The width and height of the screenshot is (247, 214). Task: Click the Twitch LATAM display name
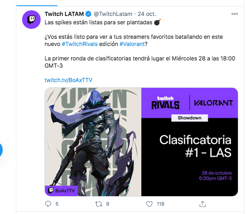coord(64,14)
